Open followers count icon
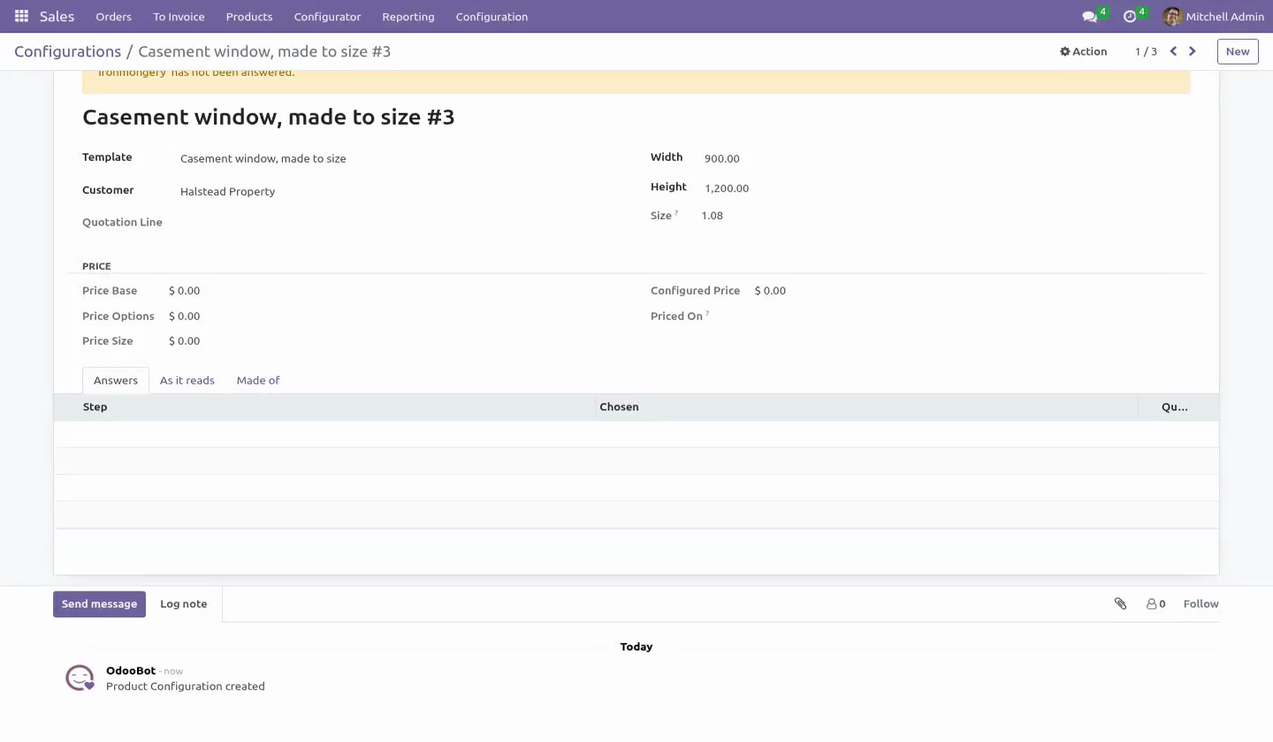 pyautogui.click(x=1155, y=604)
